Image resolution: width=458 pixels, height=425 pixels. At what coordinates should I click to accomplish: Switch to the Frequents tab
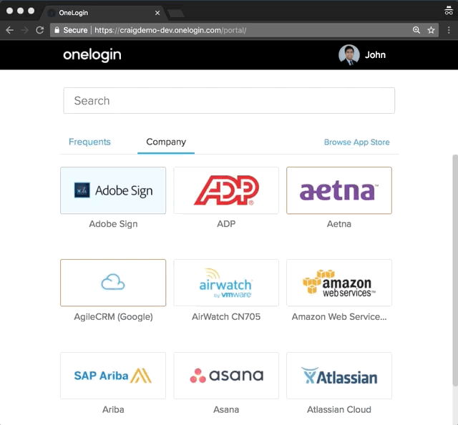tap(89, 142)
